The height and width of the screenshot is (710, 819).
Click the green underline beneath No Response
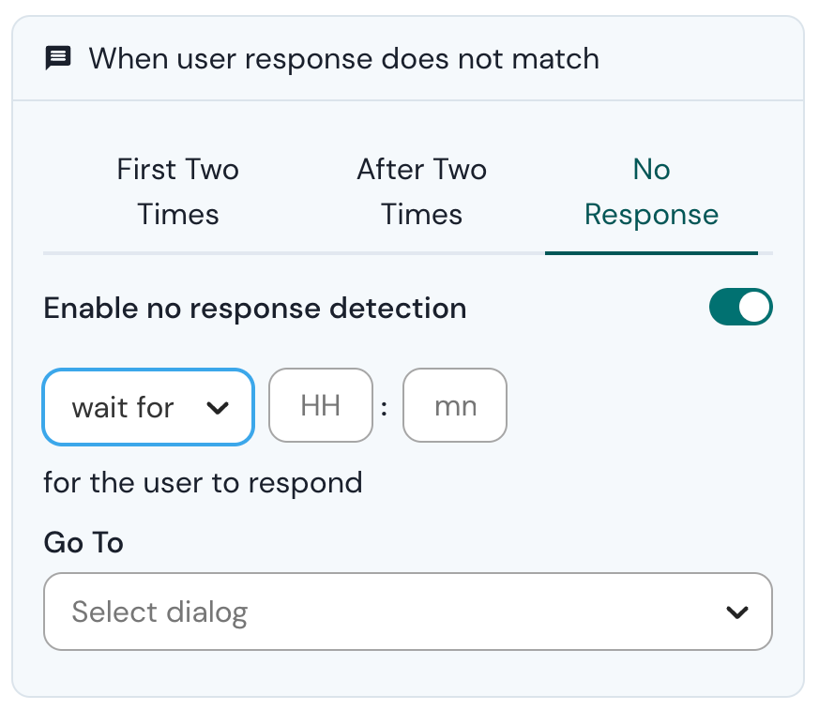click(x=651, y=253)
